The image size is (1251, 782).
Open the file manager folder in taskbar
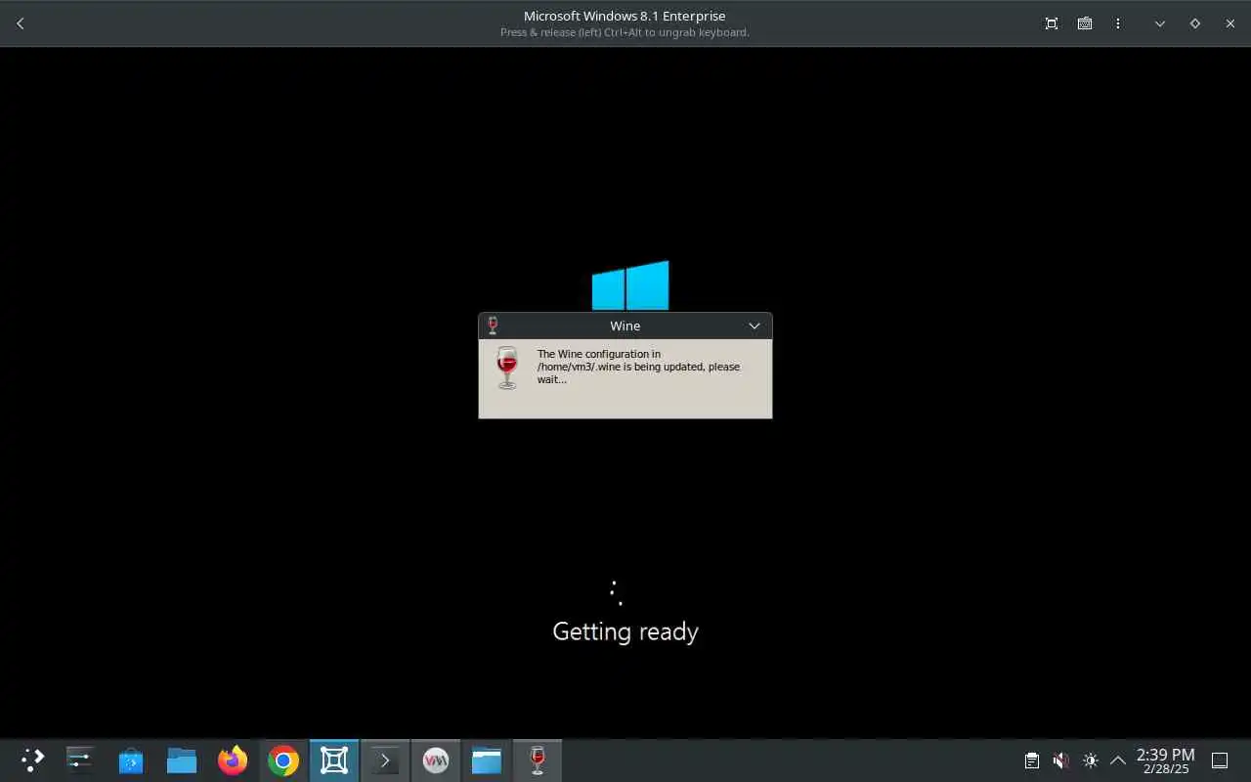pyautogui.click(x=182, y=760)
